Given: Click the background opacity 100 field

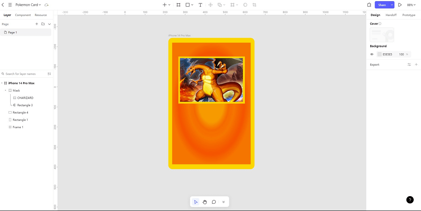Looking at the screenshot, I should tap(402, 54).
